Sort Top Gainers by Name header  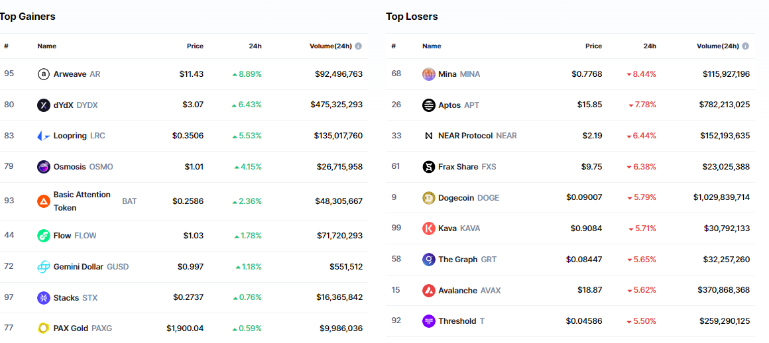tap(47, 46)
